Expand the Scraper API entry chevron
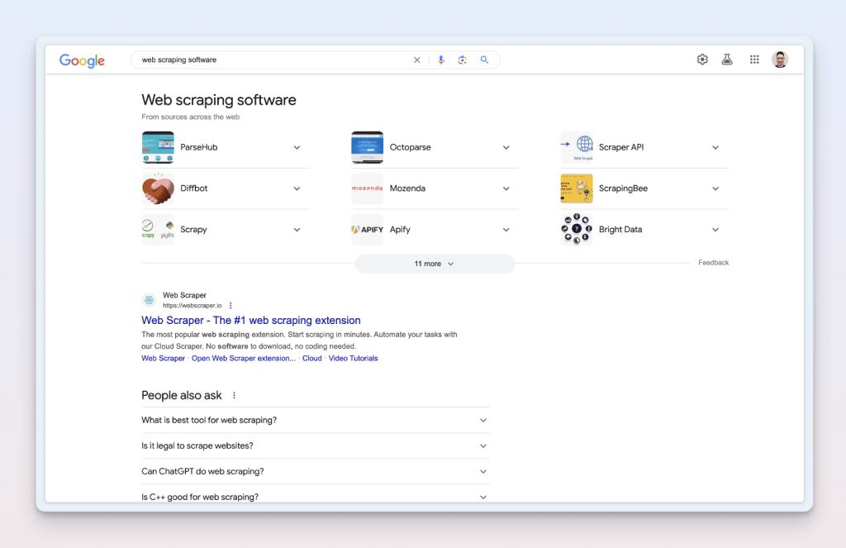This screenshot has width=846, height=548. [x=715, y=147]
